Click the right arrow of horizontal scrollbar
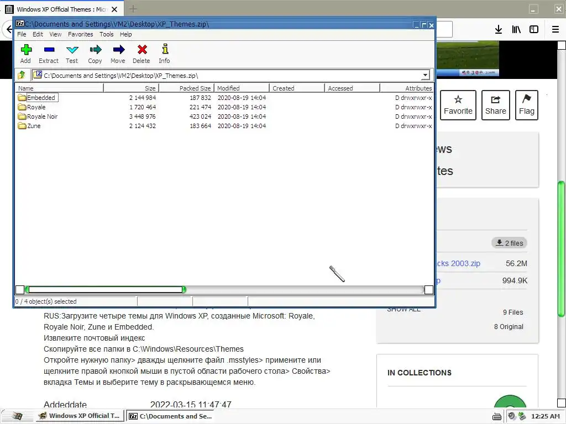566x424 pixels. point(429,289)
